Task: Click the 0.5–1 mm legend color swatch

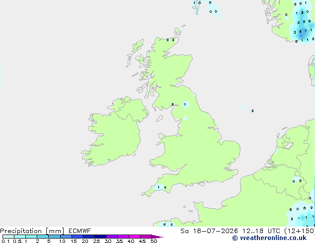Action: [x=20, y=237]
